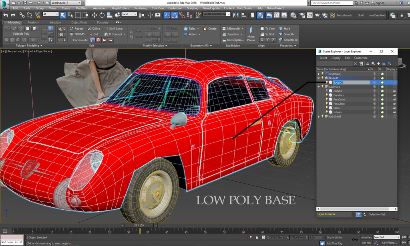
Task: Open the Local reference coordinate dropdown
Action: 129,14
